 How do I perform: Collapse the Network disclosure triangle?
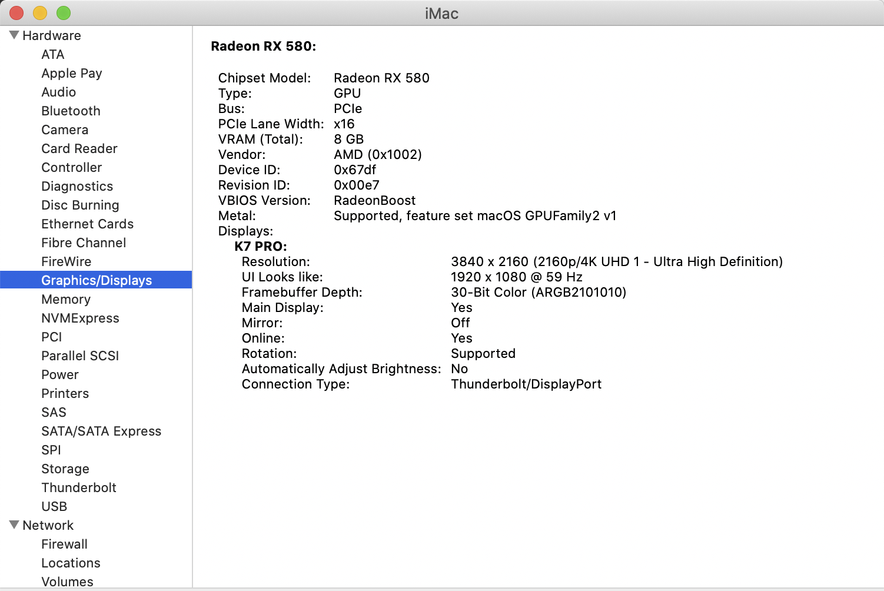click(x=15, y=524)
